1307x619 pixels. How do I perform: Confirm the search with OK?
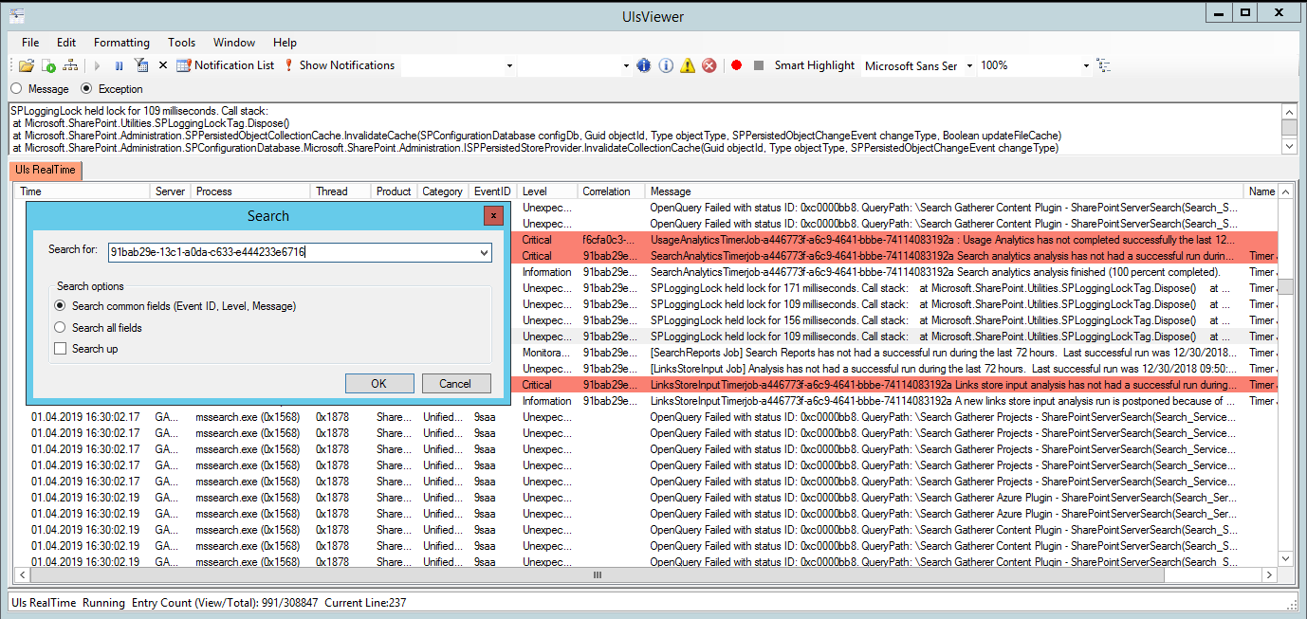click(x=379, y=384)
